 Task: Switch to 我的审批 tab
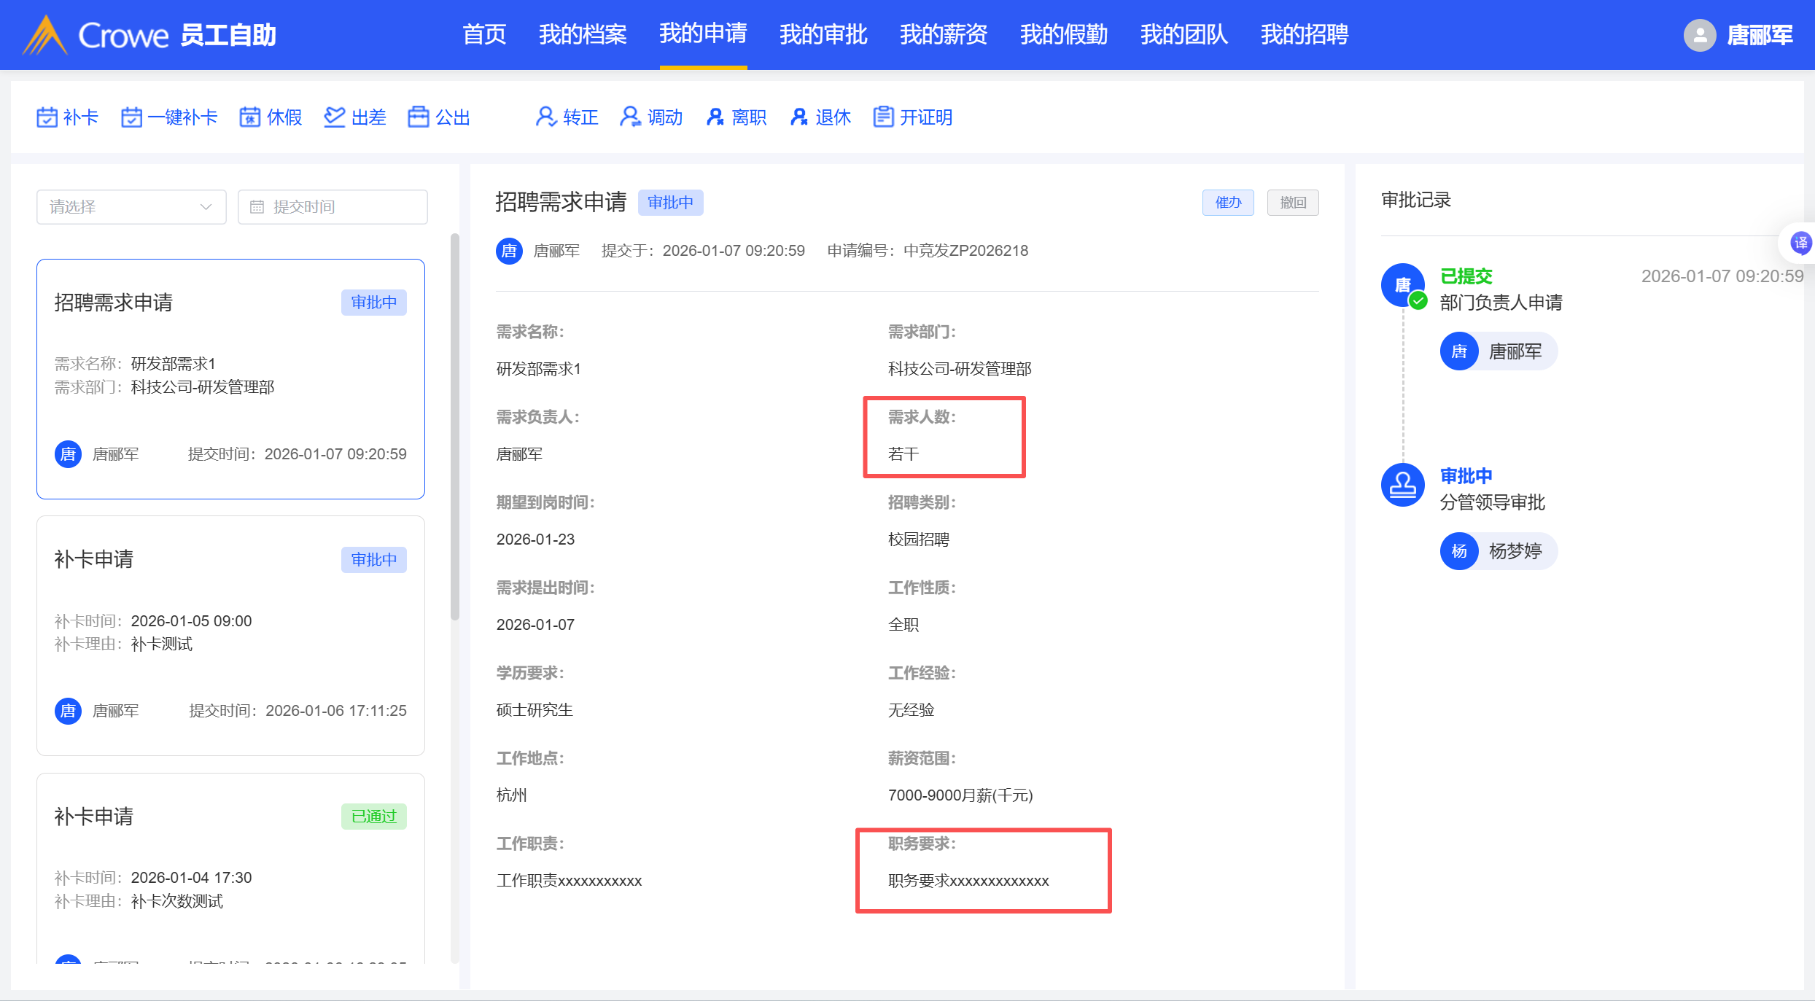pyautogui.click(x=823, y=34)
